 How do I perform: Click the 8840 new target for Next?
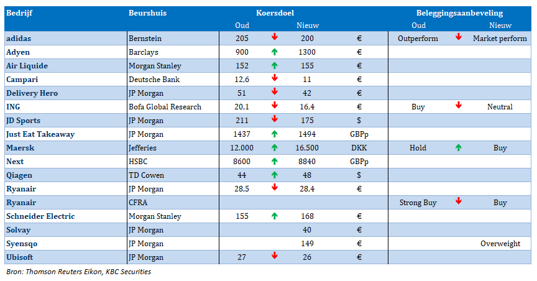point(307,162)
